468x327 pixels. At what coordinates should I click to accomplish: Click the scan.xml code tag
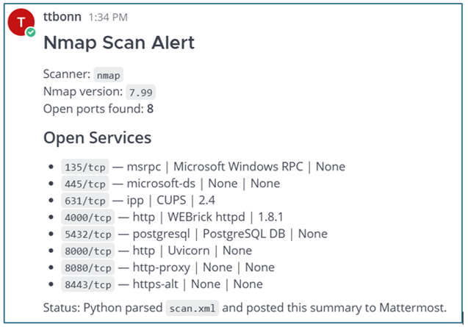[x=192, y=308]
